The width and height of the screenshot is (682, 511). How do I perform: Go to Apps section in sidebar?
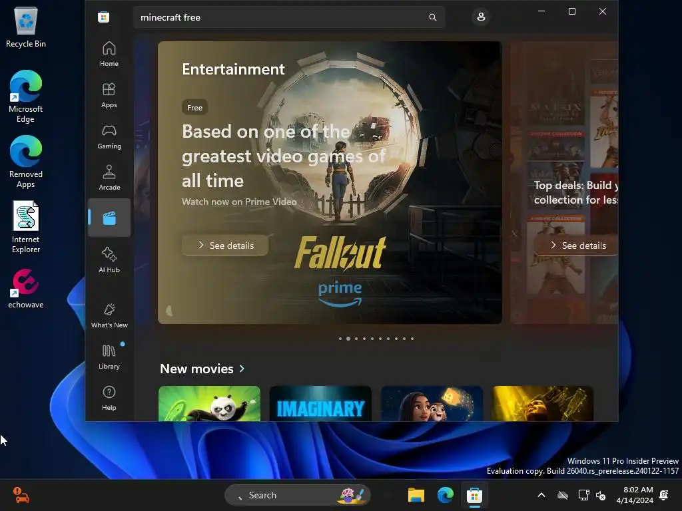[x=109, y=96]
